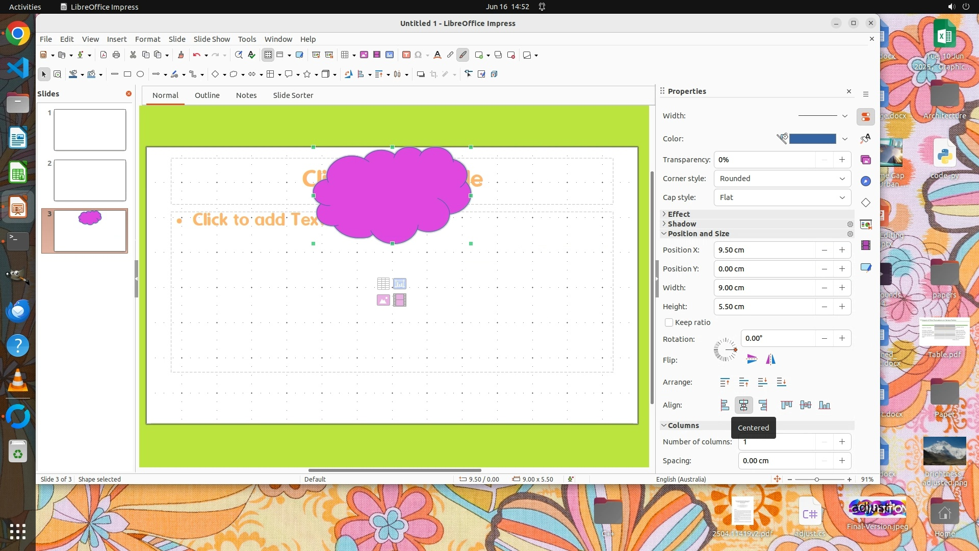Select slide 2 thumbnail in Slides panel
Viewport: 979px width, 551px height.
[x=90, y=180]
